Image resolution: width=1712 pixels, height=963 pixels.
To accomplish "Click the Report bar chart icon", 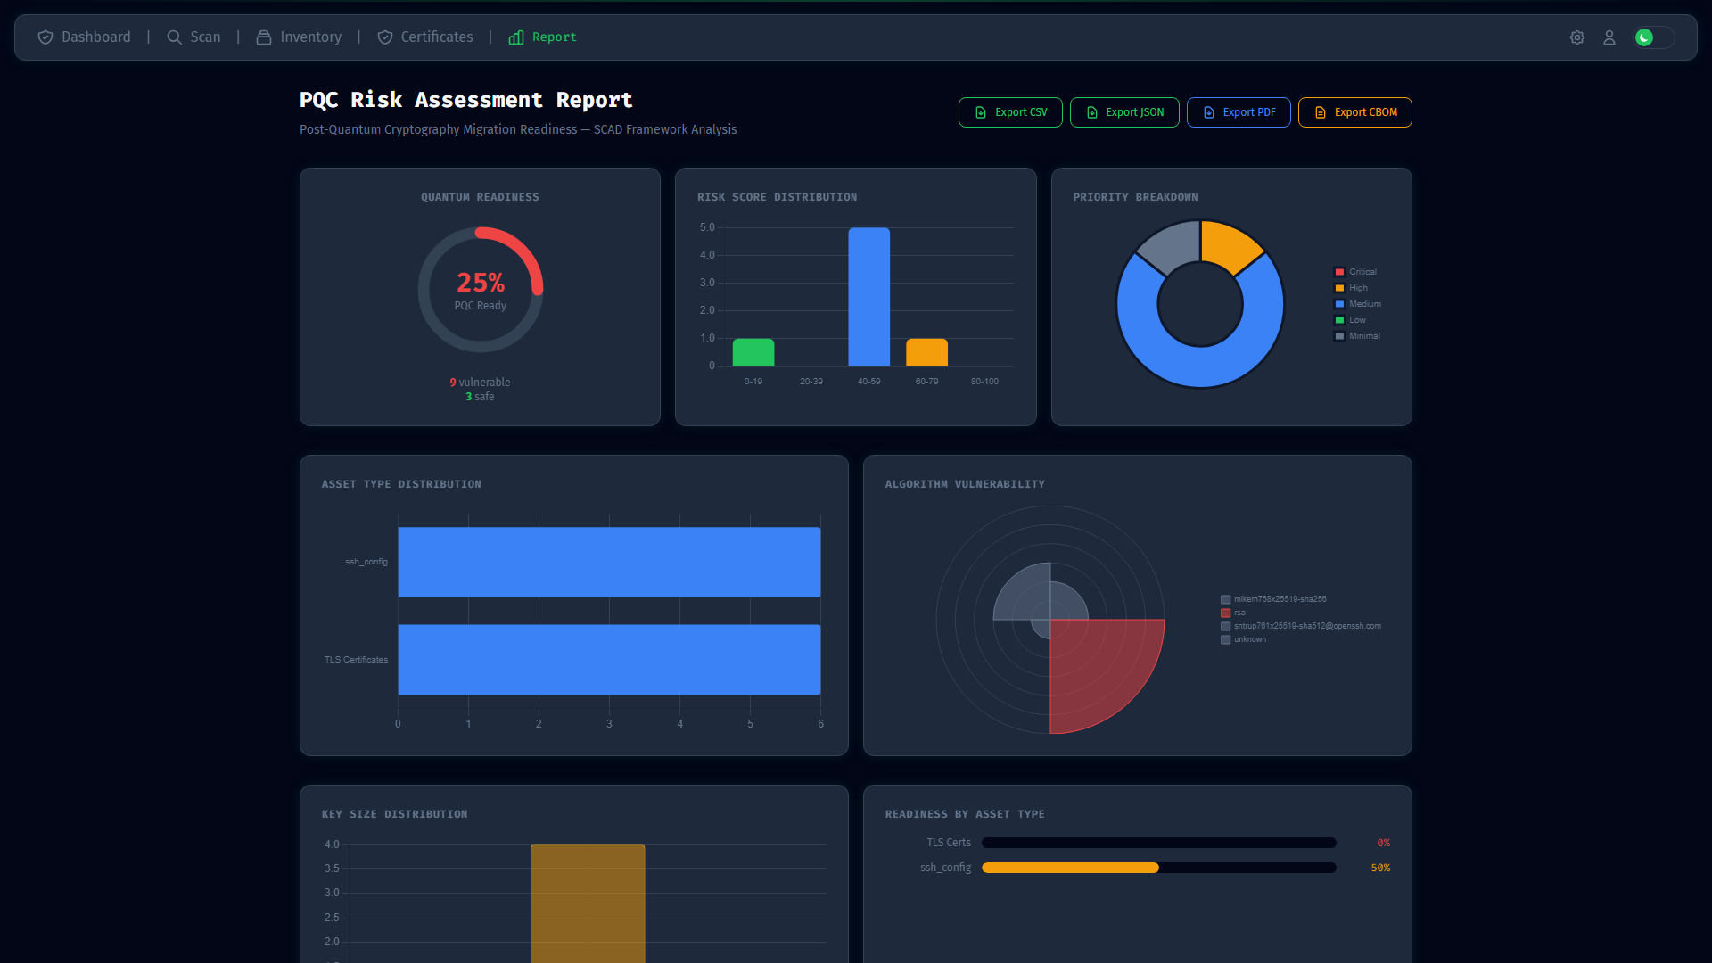I will (516, 37).
